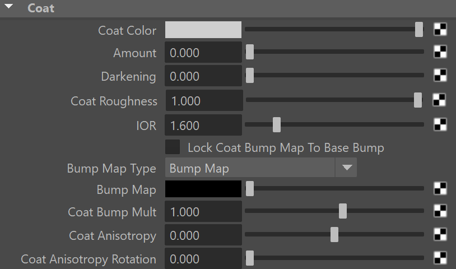Click the Coat Color white swatch
456x269 pixels.
point(203,30)
